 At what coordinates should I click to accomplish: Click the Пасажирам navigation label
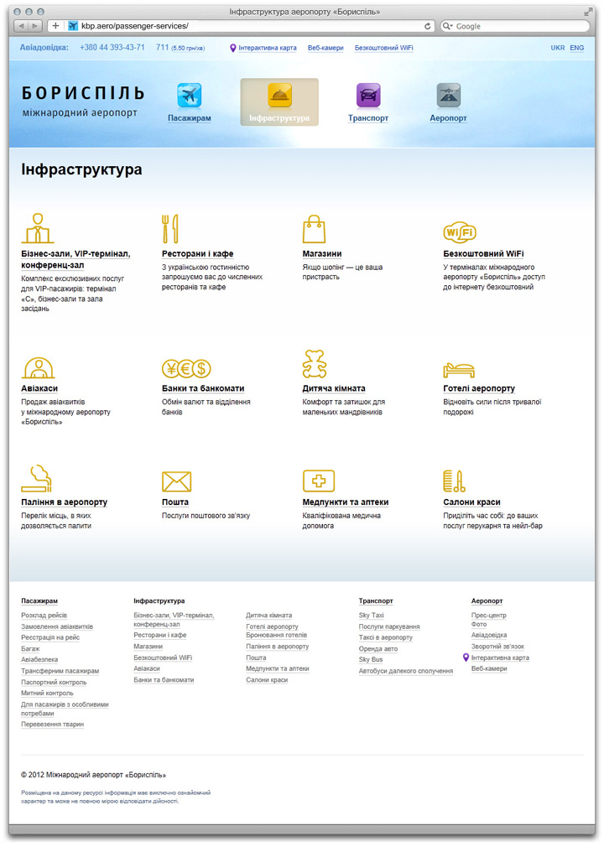189,118
